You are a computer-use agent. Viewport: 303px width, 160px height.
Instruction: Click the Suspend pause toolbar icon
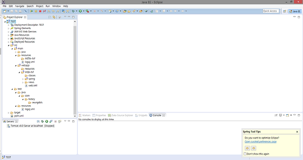[x=36, y=11]
